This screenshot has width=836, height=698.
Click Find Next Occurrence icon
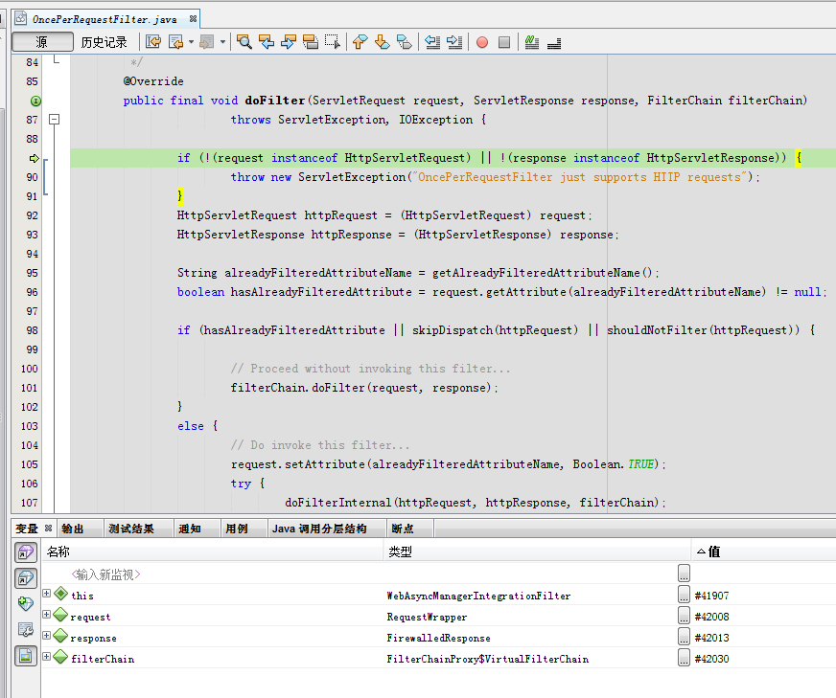(289, 42)
